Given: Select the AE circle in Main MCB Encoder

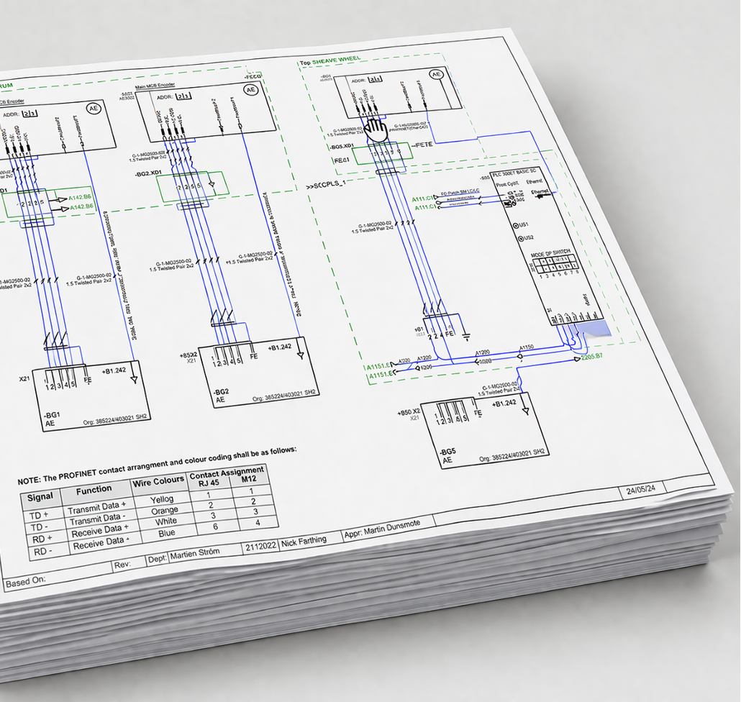Looking at the screenshot, I should 250,90.
